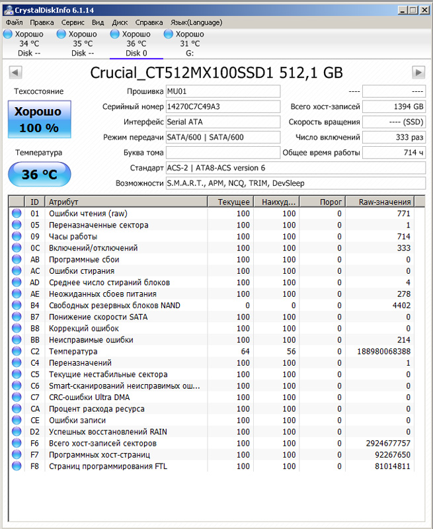Click status orb of row AE Неожиданных сбоев питания
This screenshot has height=529, width=433.
click(17, 294)
